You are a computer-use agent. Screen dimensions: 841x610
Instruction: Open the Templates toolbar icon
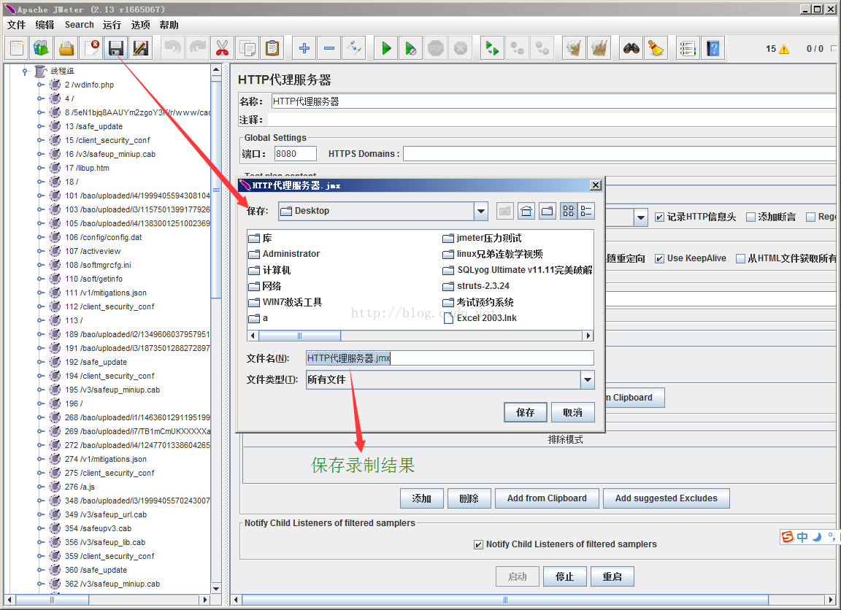pyautogui.click(x=42, y=48)
